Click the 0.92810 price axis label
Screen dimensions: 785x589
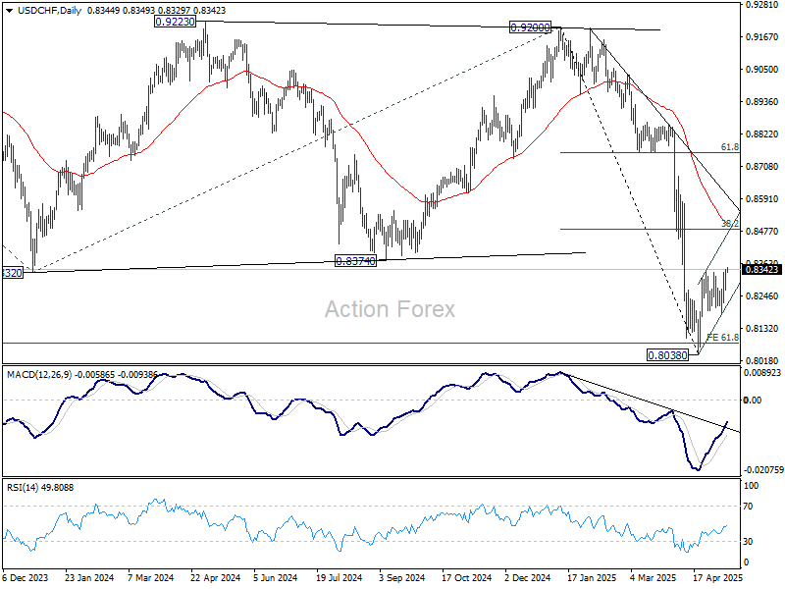pyautogui.click(x=761, y=5)
